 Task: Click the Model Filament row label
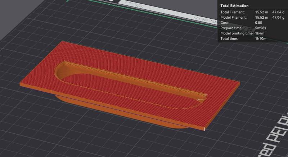[x=233, y=17]
